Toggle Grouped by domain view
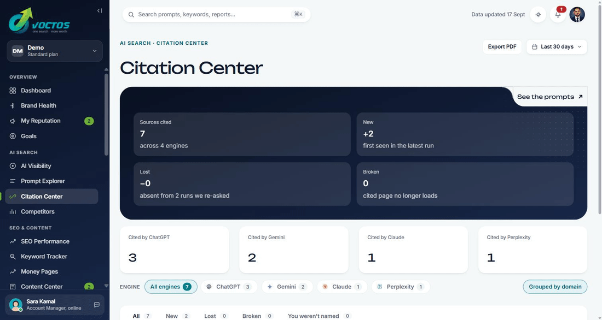 click(555, 287)
